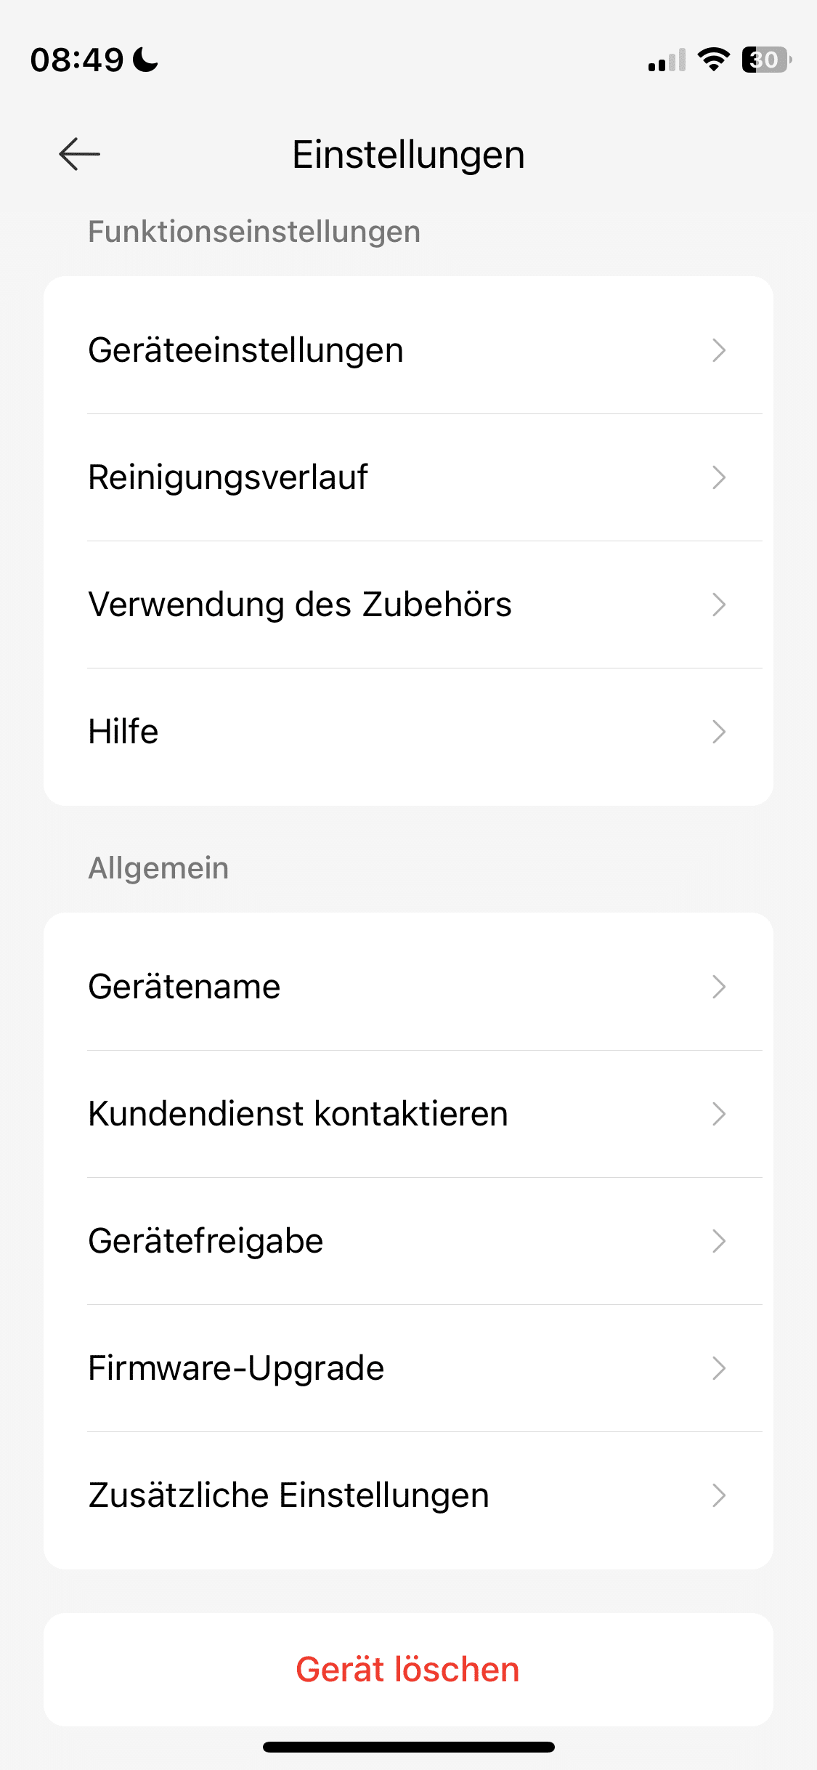Tap the Einstellungen page title
The height and width of the screenshot is (1770, 817).
coord(408,154)
